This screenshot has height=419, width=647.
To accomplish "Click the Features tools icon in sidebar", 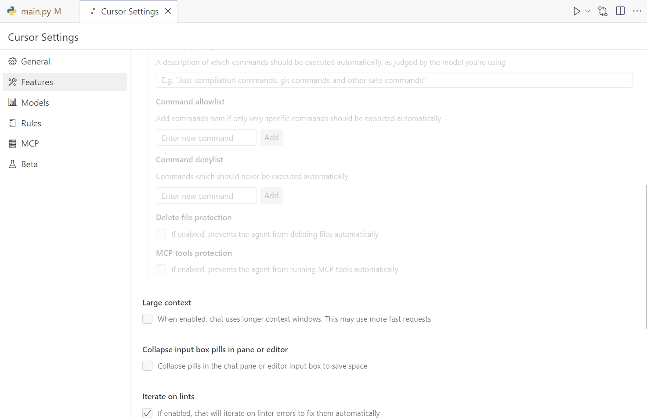I will point(12,82).
